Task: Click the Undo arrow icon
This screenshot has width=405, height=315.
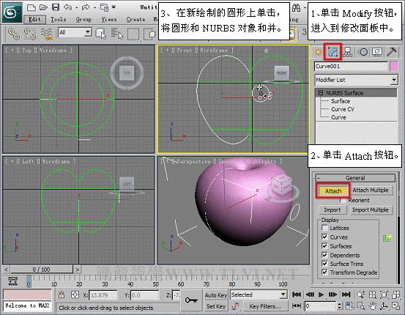Action: [67, 7]
